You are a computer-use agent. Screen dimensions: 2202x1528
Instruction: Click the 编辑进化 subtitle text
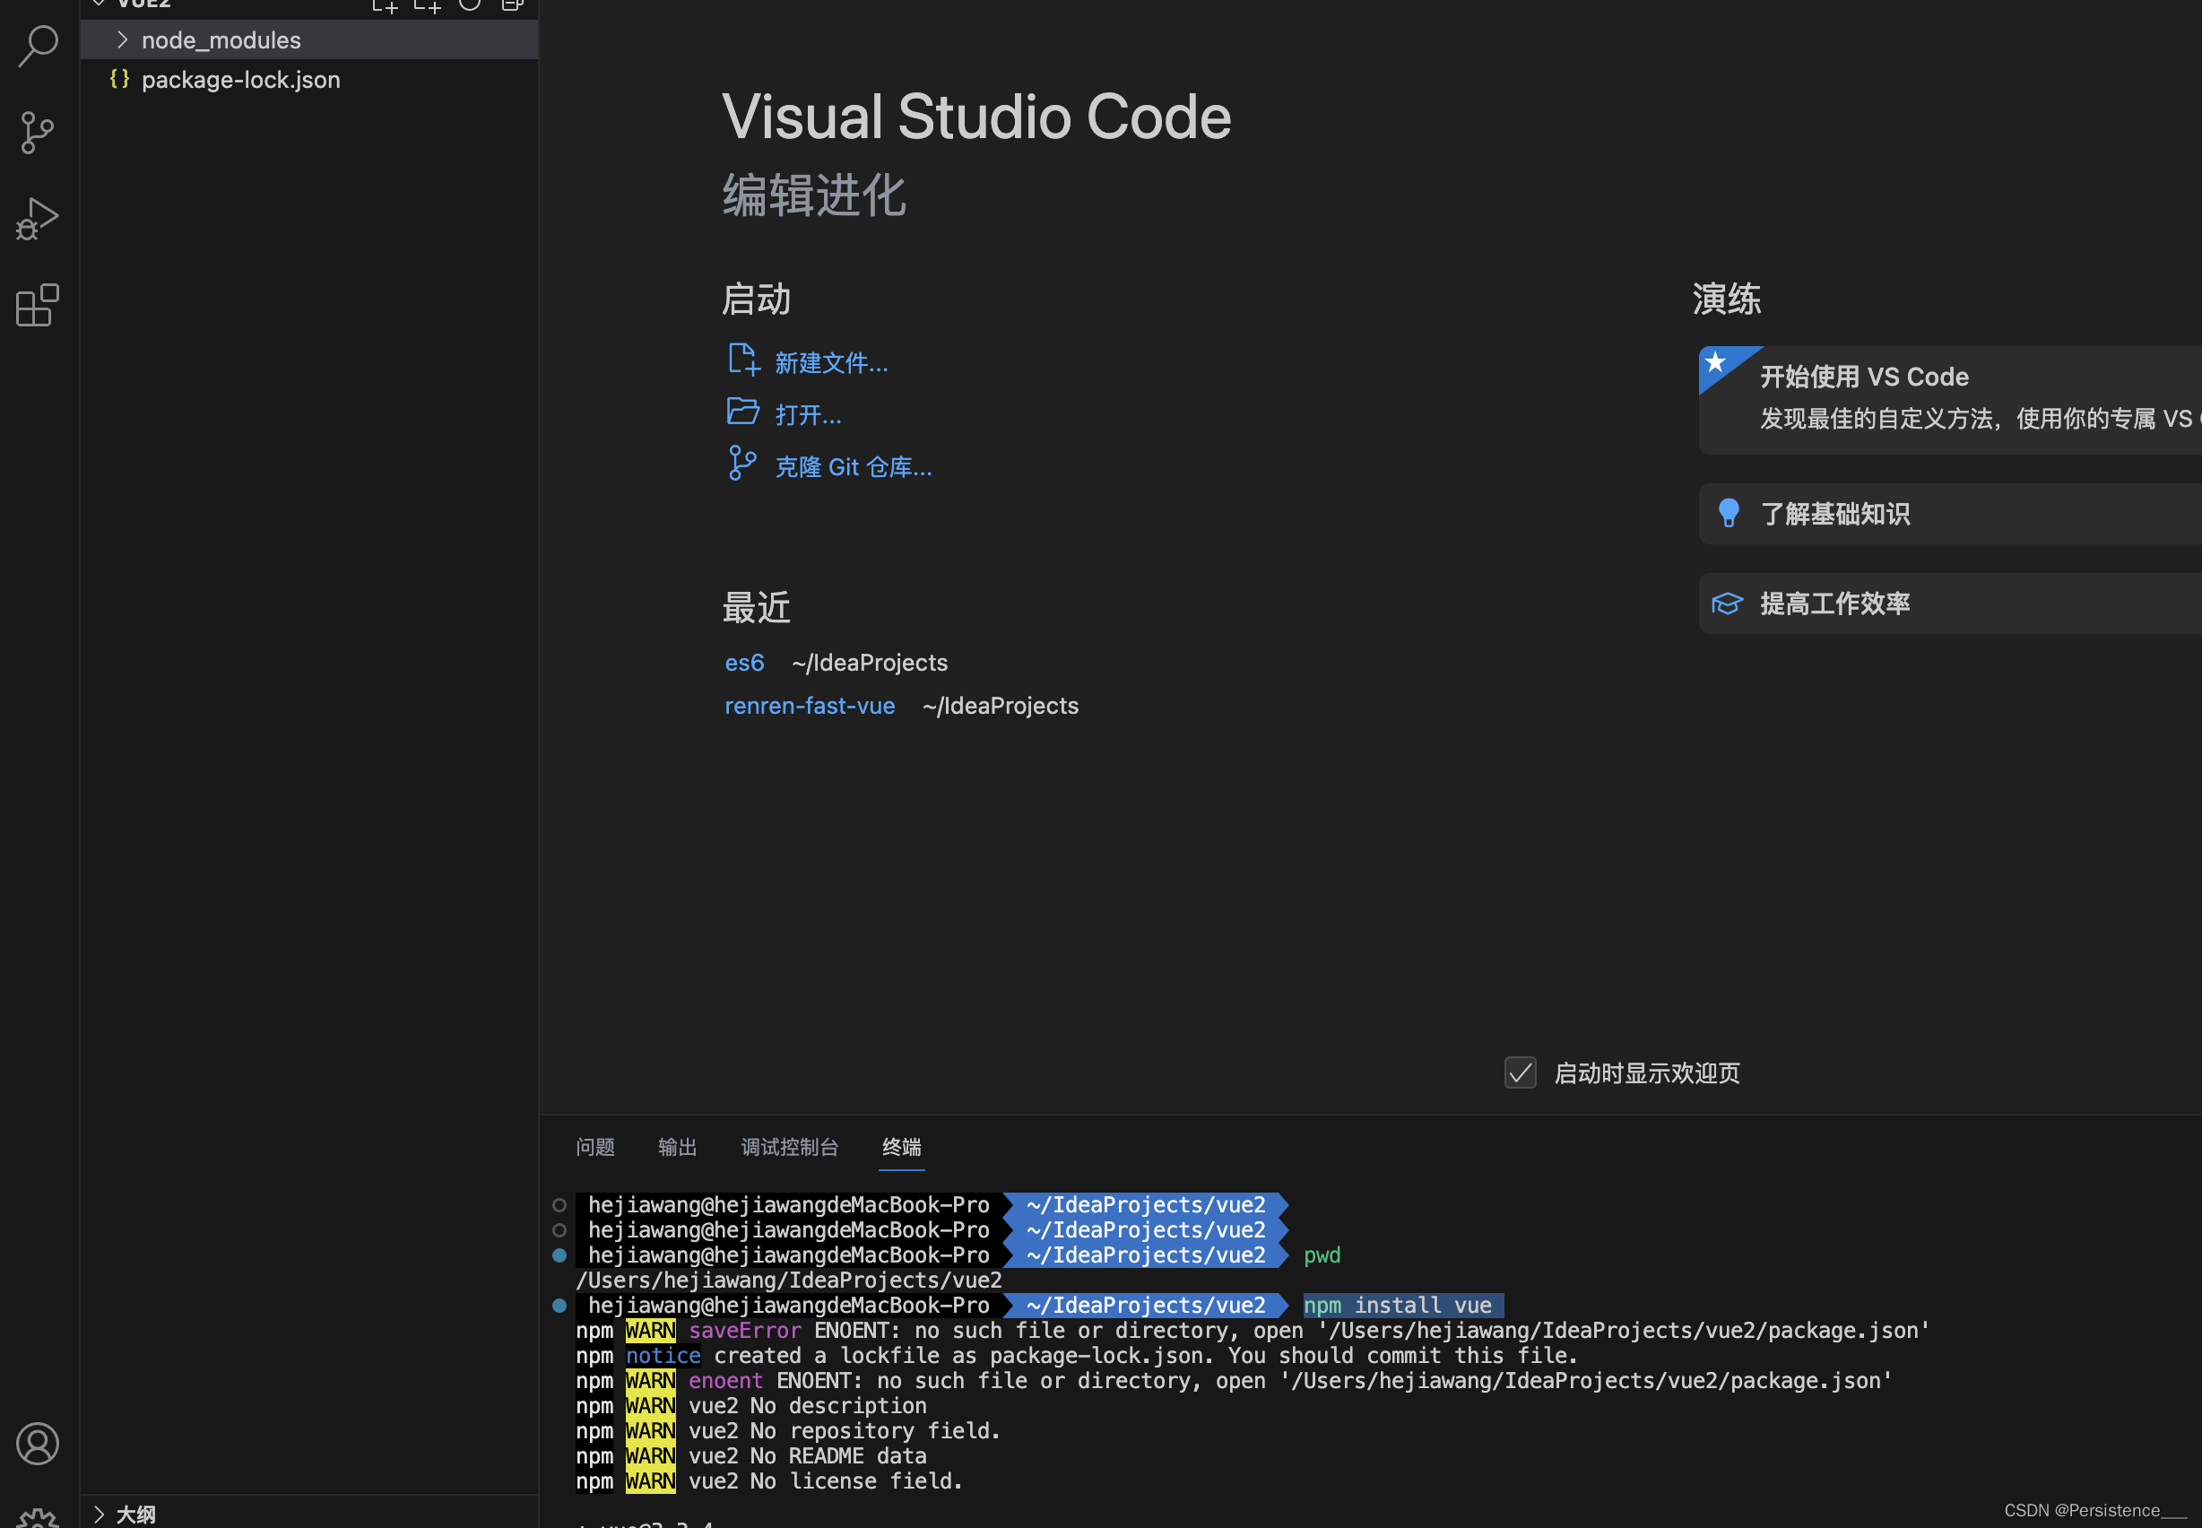point(813,195)
